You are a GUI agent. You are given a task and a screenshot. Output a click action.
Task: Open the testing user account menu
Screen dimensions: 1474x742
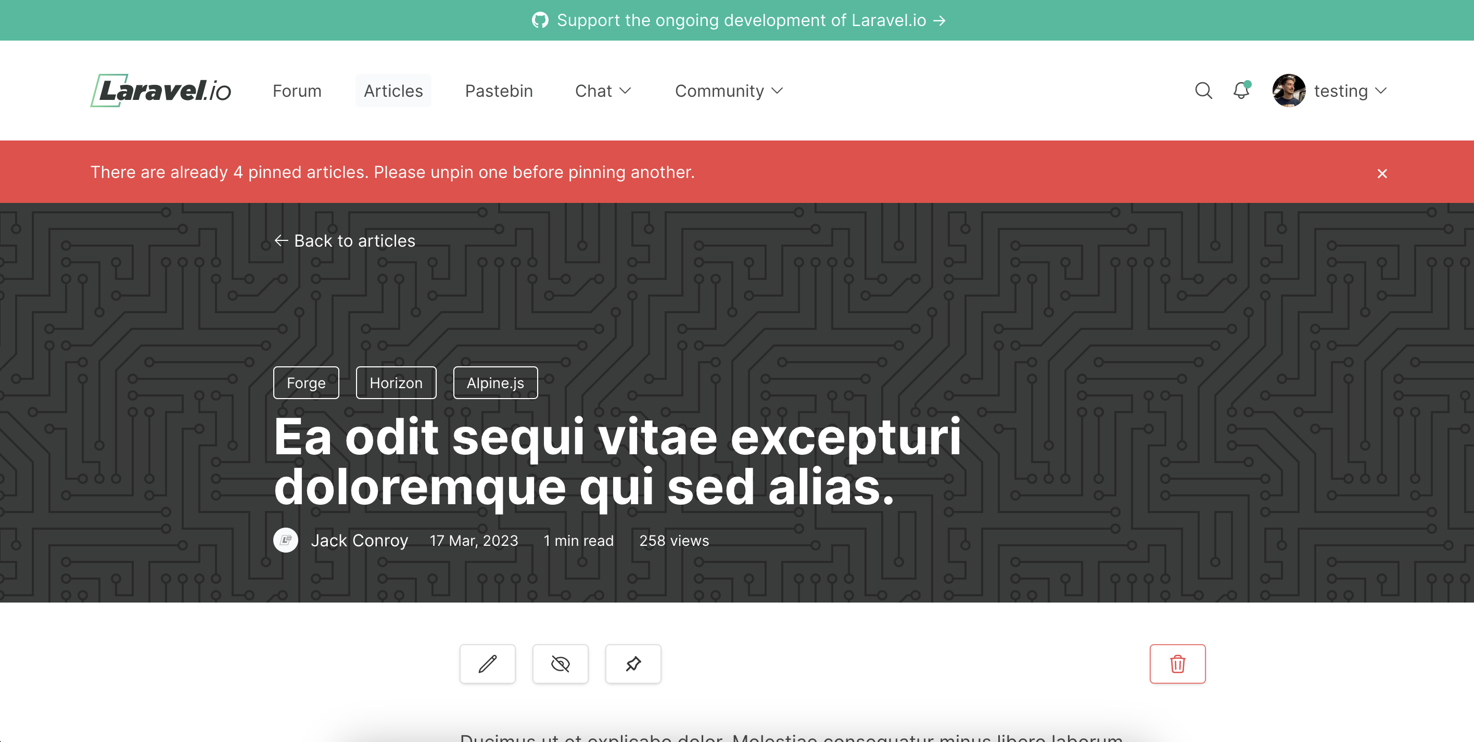1329,91
